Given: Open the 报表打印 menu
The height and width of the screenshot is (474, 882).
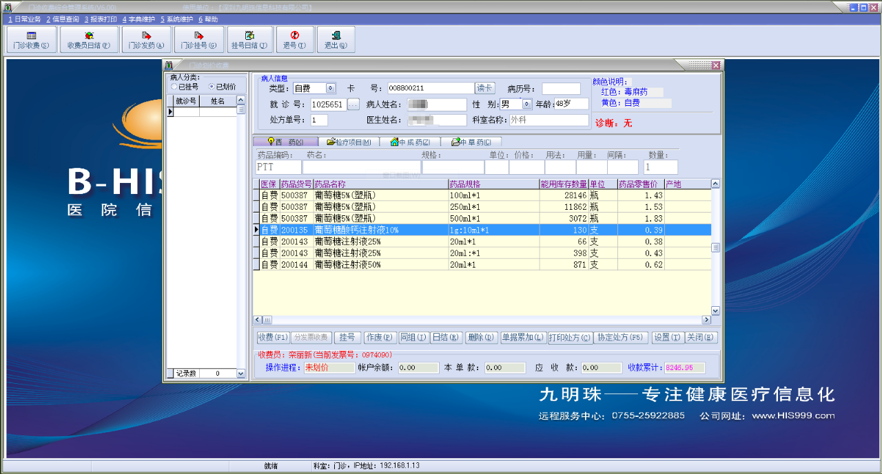Looking at the screenshot, I should pos(101,19).
